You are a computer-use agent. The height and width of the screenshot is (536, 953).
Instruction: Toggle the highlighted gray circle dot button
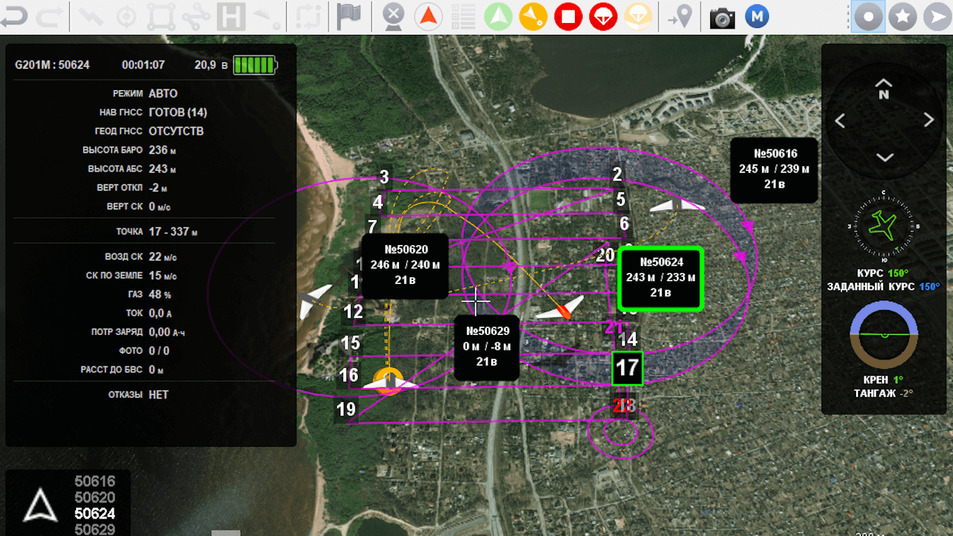point(868,16)
